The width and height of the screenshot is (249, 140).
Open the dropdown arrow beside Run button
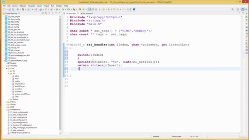(71, 9)
